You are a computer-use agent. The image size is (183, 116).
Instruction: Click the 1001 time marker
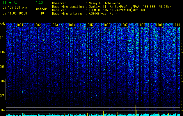pos(20,25)
